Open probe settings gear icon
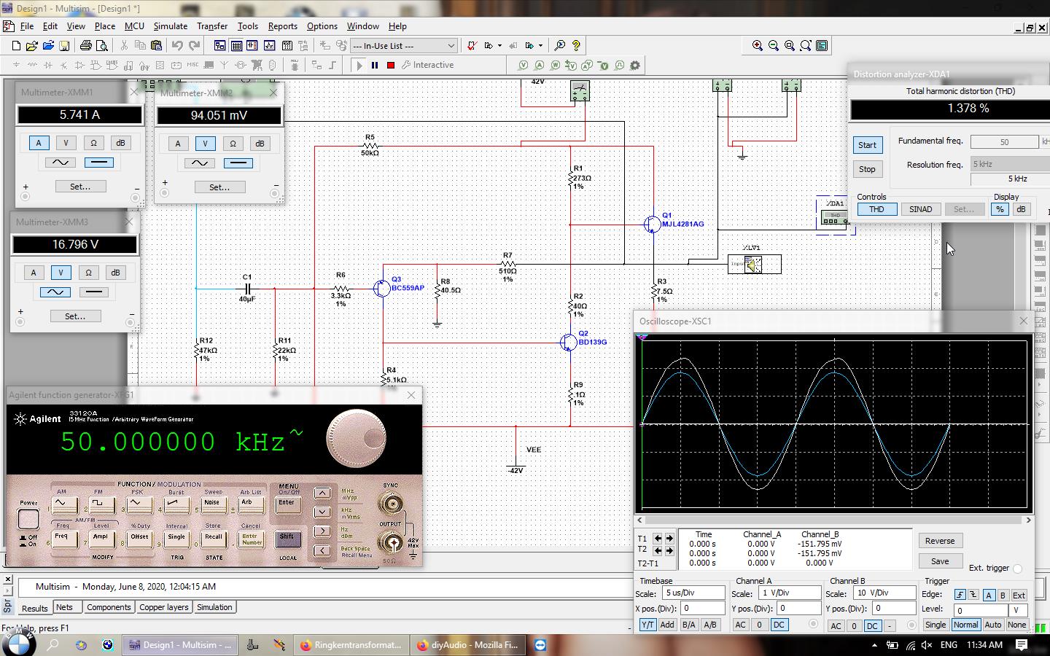This screenshot has height=656, width=1050. (635, 65)
